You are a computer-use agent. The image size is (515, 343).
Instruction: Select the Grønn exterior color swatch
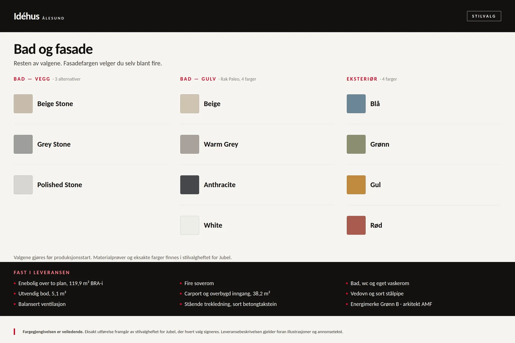coord(356,144)
